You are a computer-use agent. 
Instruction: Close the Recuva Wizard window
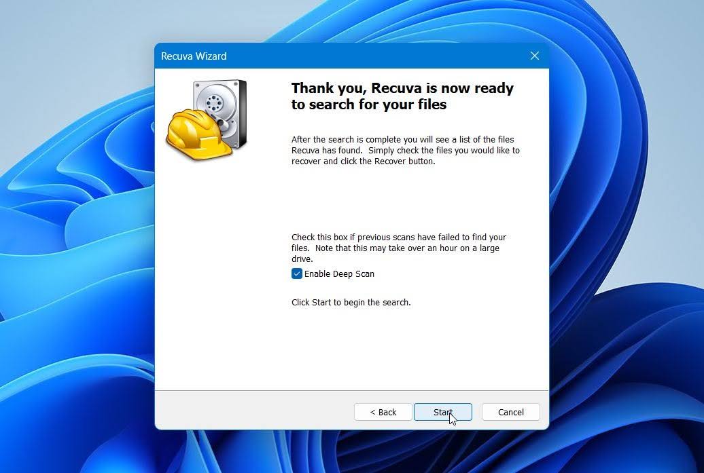[534, 56]
